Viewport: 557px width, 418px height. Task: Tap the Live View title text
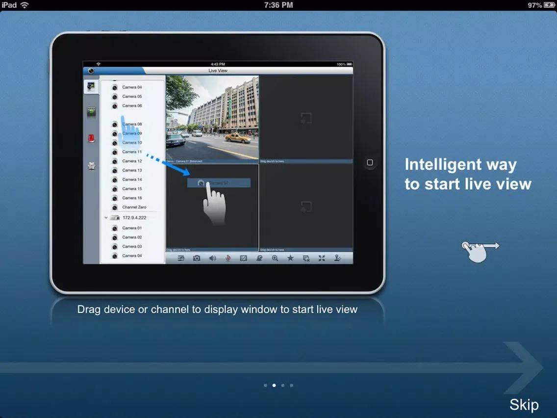pos(218,71)
